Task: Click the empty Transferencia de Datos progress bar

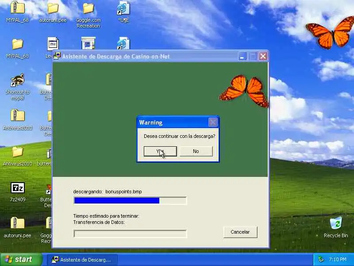Action: tap(130, 234)
